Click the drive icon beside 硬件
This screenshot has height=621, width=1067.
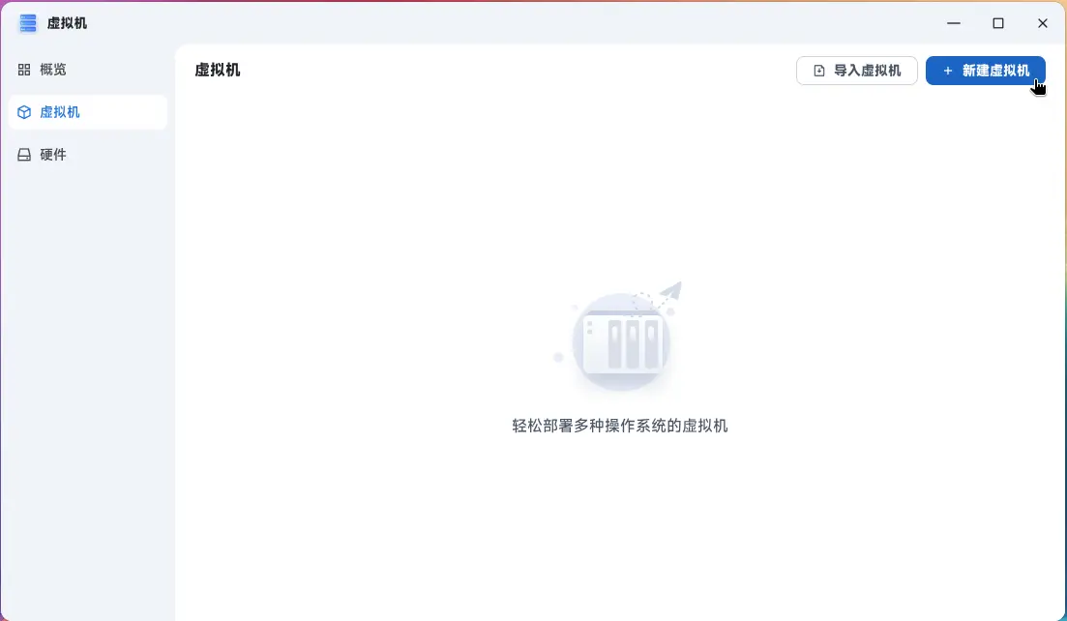[24, 155]
